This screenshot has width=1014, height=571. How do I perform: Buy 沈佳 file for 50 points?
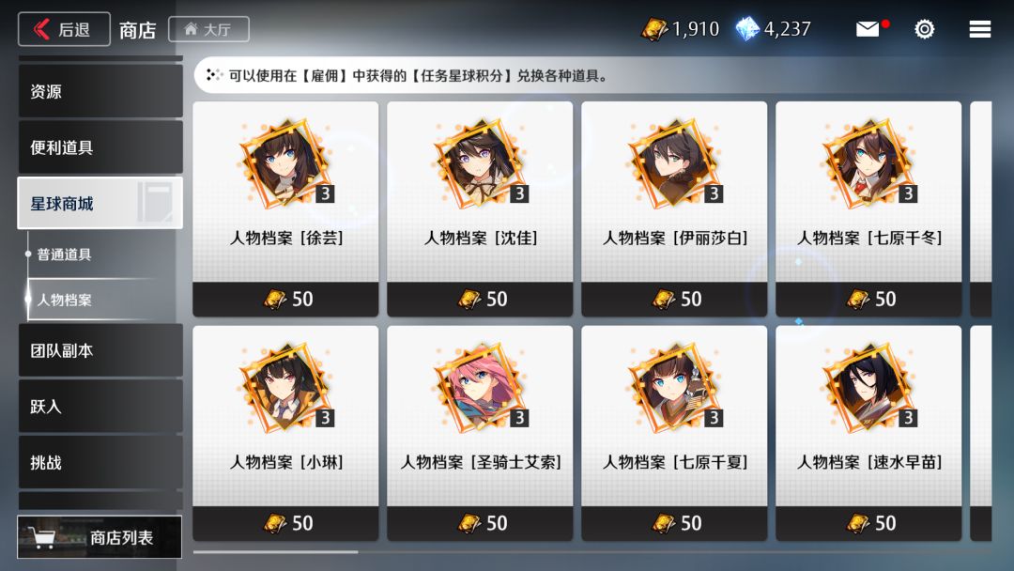(x=480, y=299)
